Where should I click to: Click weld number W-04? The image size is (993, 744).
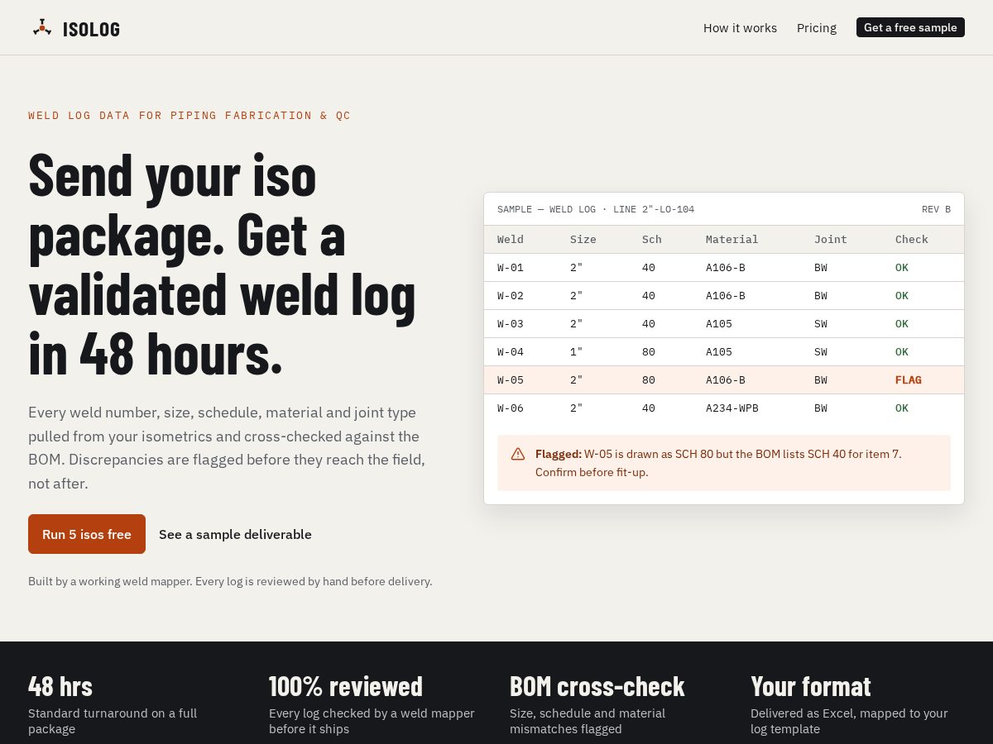click(511, 352)
